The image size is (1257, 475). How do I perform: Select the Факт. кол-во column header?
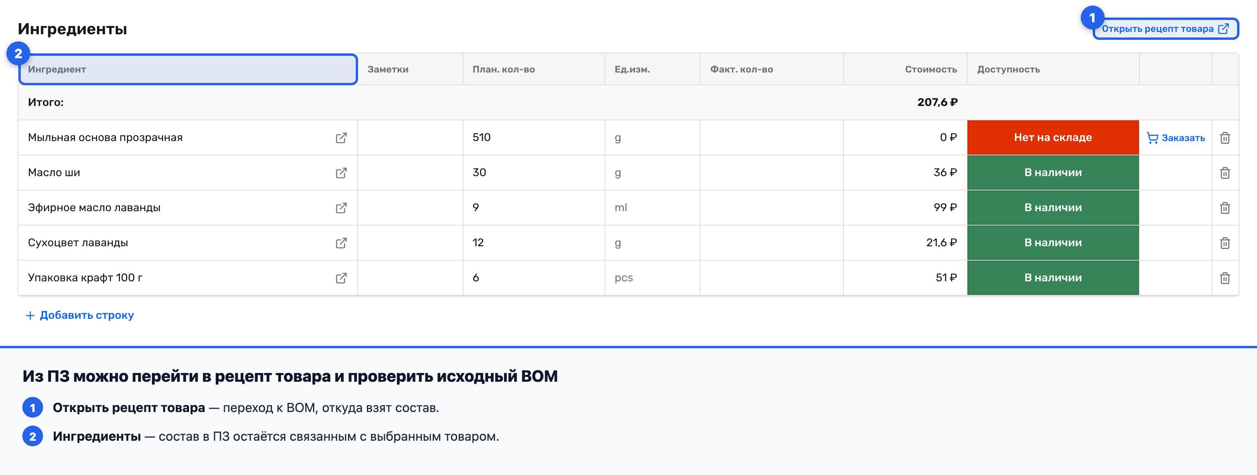click(x=772, y=69)
